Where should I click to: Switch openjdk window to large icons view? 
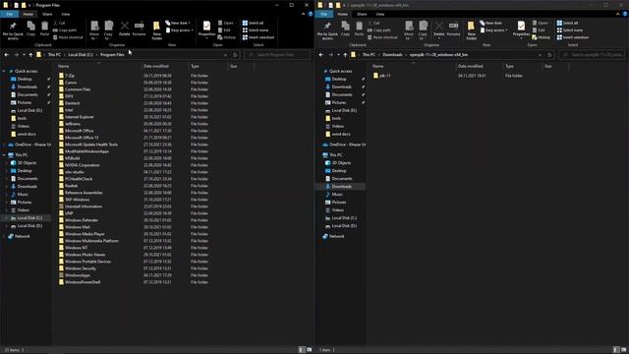click(x=623, y=350)
